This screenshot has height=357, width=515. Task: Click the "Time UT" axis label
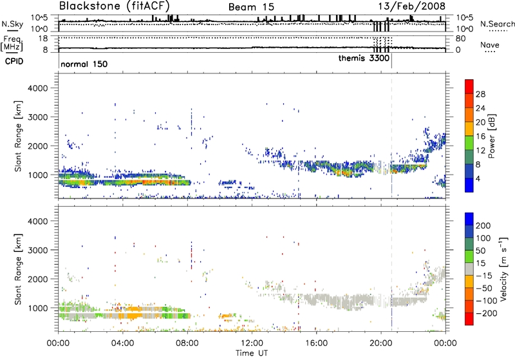pyautogui.click(x=252, y=352)
